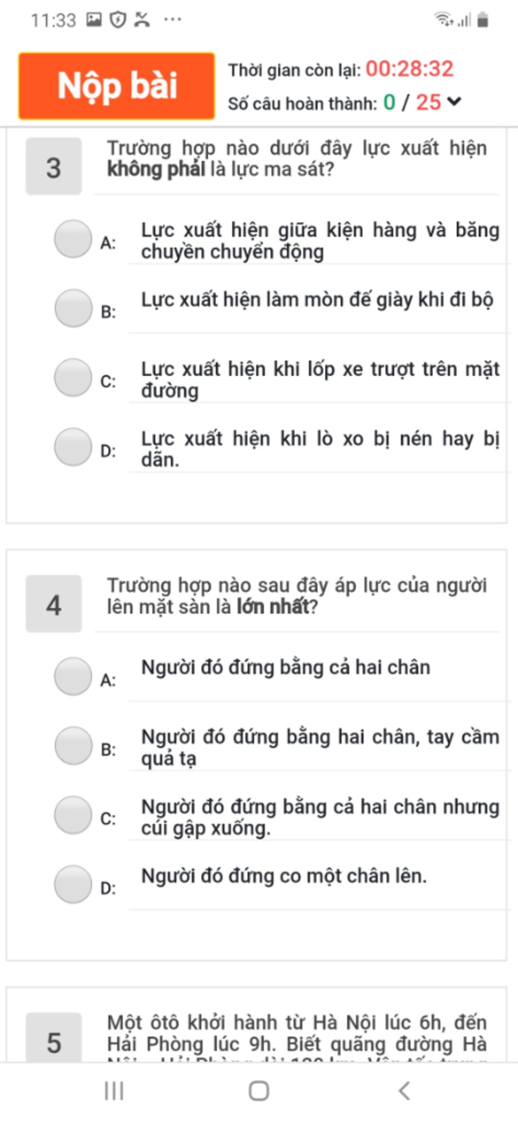Tap the Wi-Fi signal status icon

click(444, 20)
